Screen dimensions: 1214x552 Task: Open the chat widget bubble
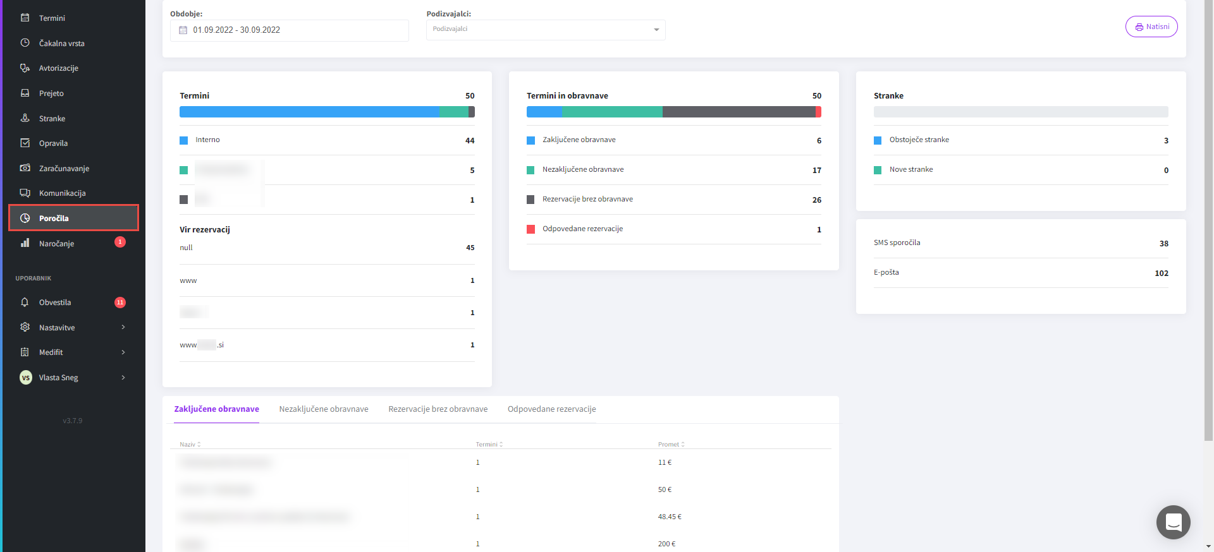pos(1173,522)
